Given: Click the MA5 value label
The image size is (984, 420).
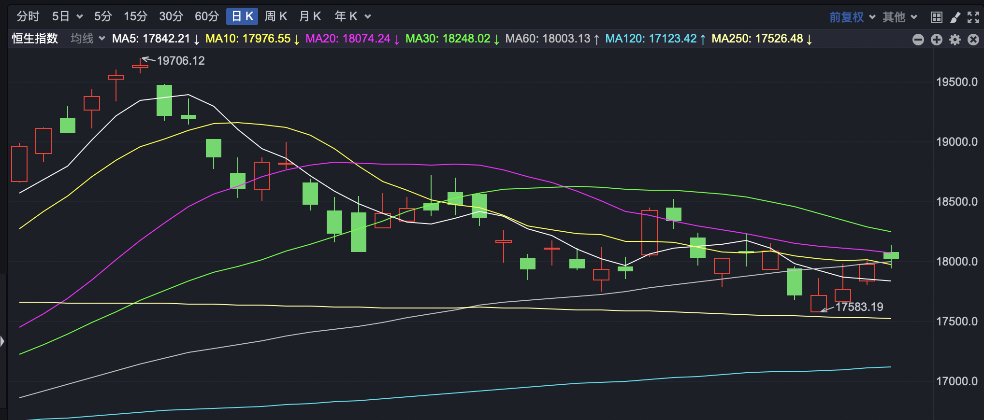Looking at the screenshot, I should (x=156, y=39).
